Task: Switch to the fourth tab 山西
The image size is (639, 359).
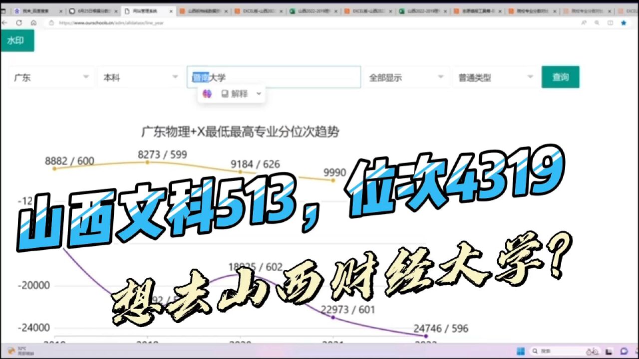Action: 203,10
